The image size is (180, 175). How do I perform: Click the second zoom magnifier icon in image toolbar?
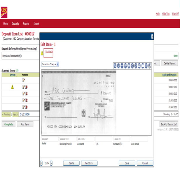click(118, 66)
